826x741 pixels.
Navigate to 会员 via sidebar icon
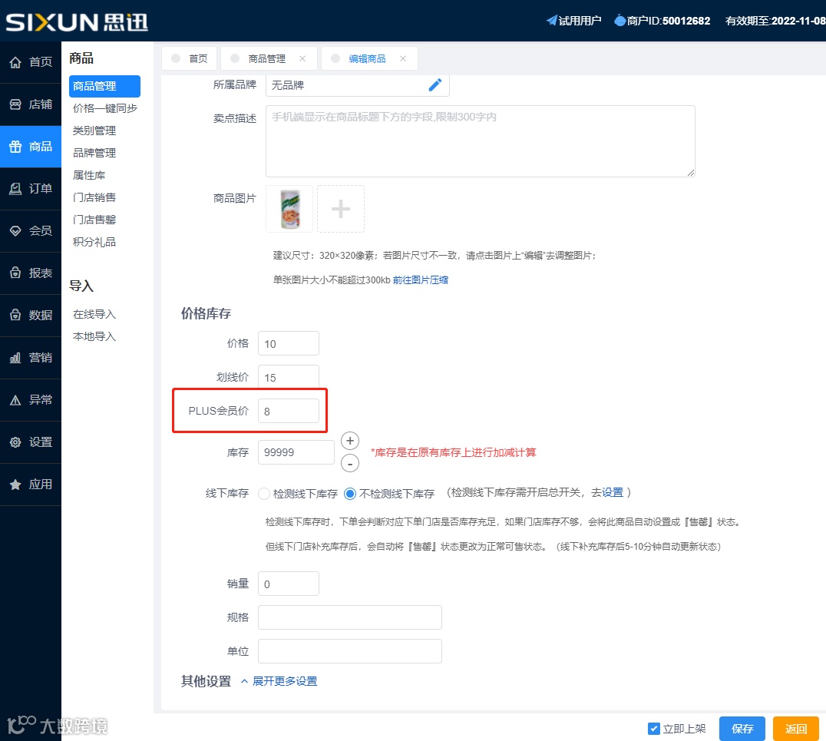(x=31, y=230)
